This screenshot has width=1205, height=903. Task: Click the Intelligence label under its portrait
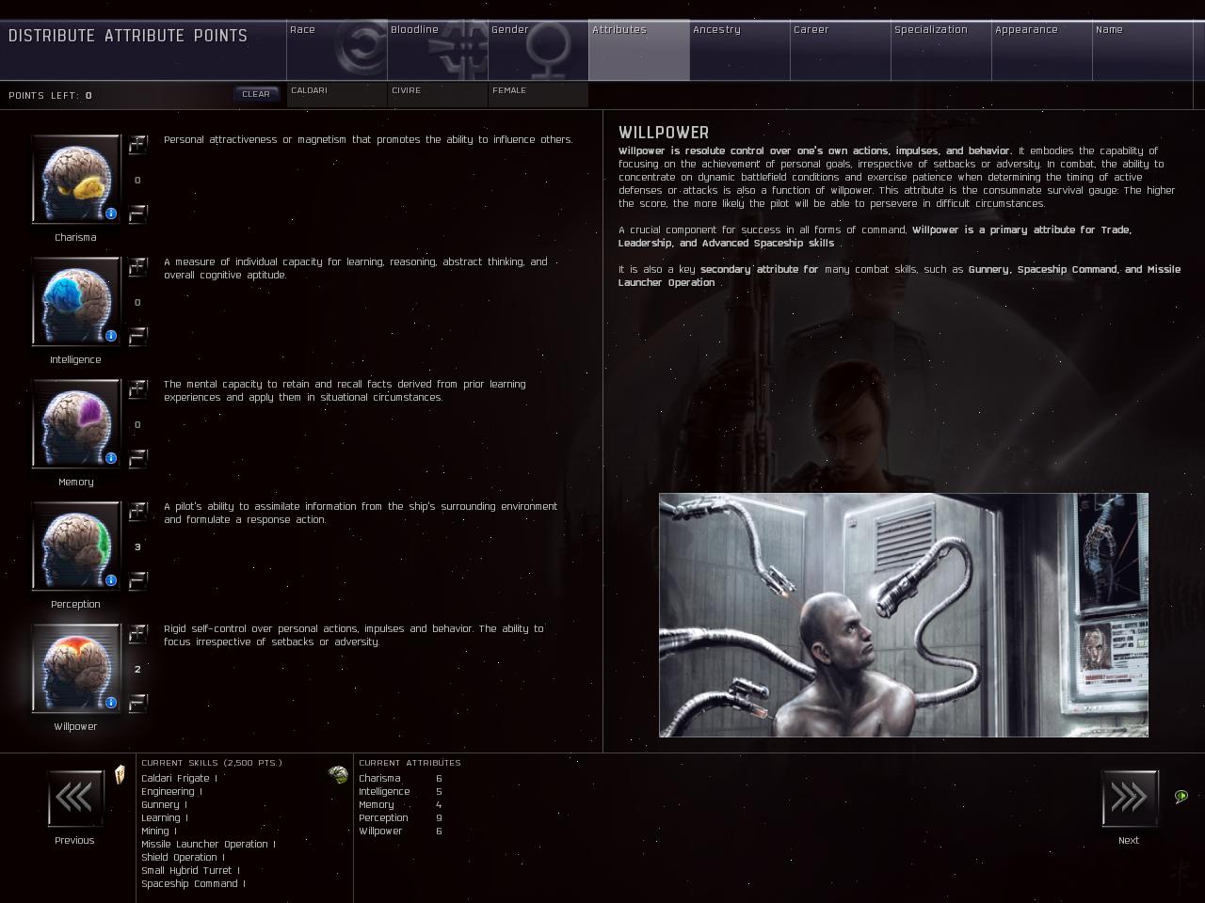(75, 360)
